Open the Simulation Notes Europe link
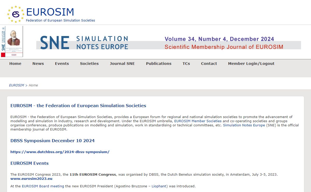Screen dimensions: 311x192 [244, 125]
